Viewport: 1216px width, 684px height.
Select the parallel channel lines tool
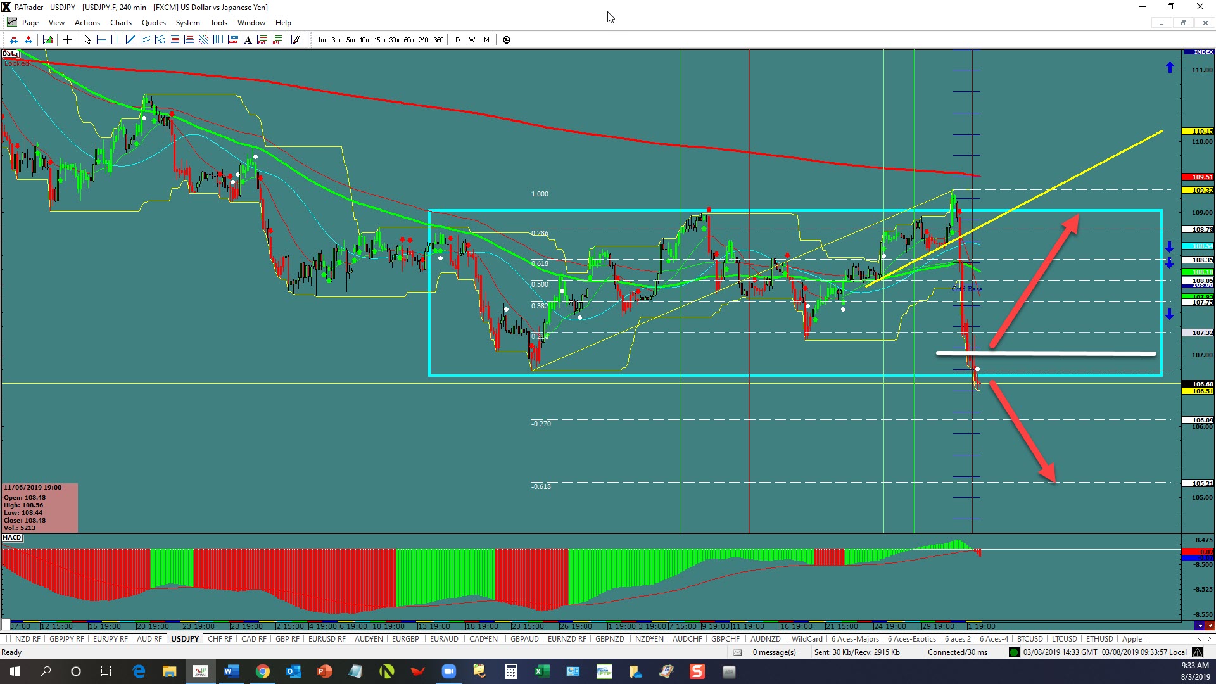145,40
